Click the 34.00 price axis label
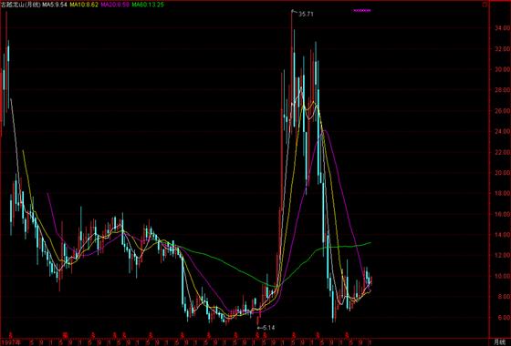The image size is (511, 346). 502,28
